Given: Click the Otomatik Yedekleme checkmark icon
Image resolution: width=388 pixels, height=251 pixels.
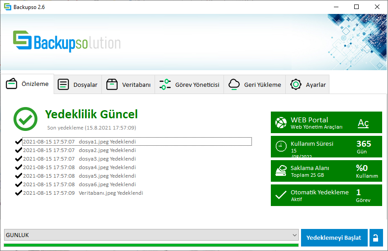Looking at the screenshot, I should [281, 195].
